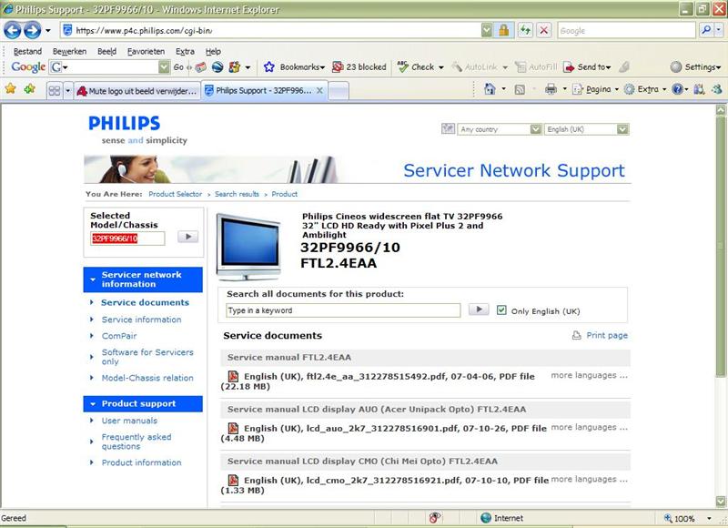Open the Extra tools dropdown in command bar
The width and height of the screenshot is (728, 528).
[x=664, y=89]
